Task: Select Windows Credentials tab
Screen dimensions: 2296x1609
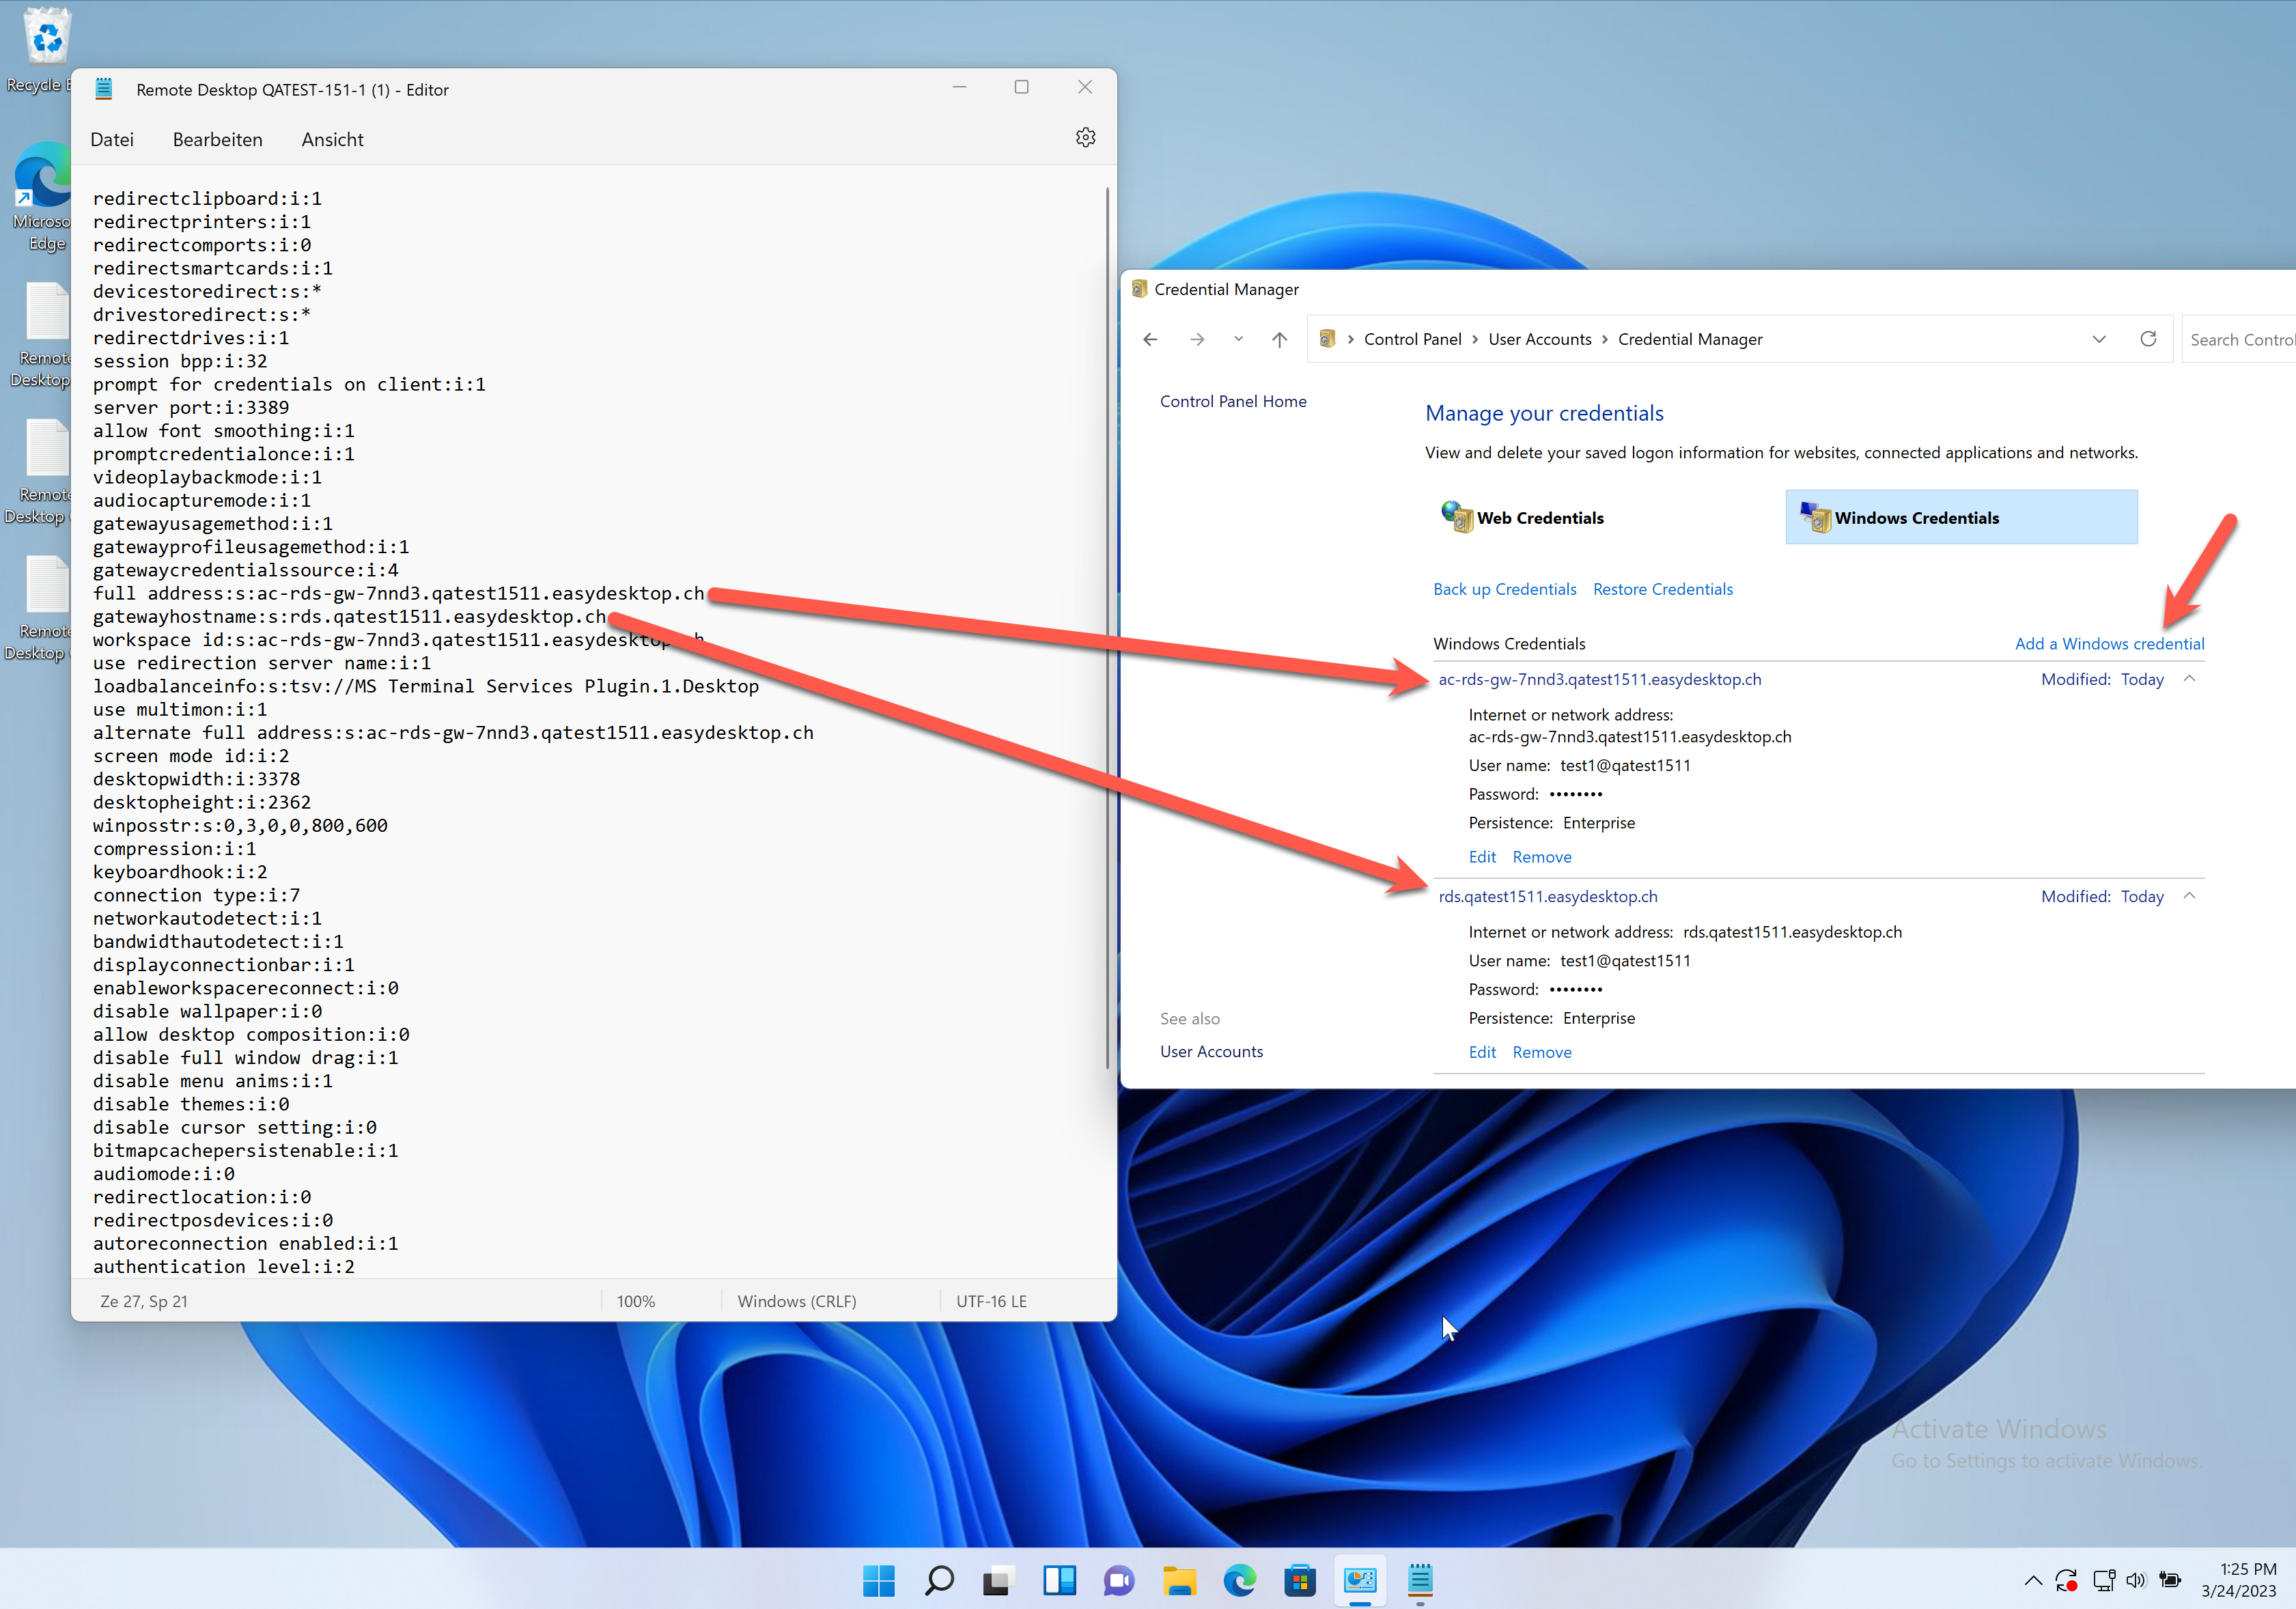Action: click(1961, 517)
